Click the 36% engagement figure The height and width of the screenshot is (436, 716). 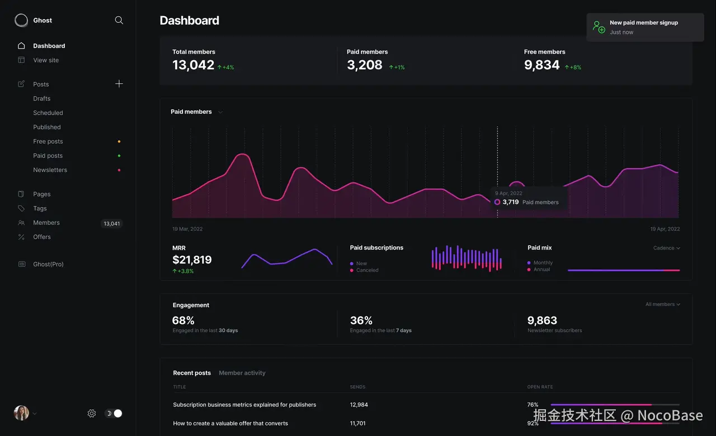[361, 320]
